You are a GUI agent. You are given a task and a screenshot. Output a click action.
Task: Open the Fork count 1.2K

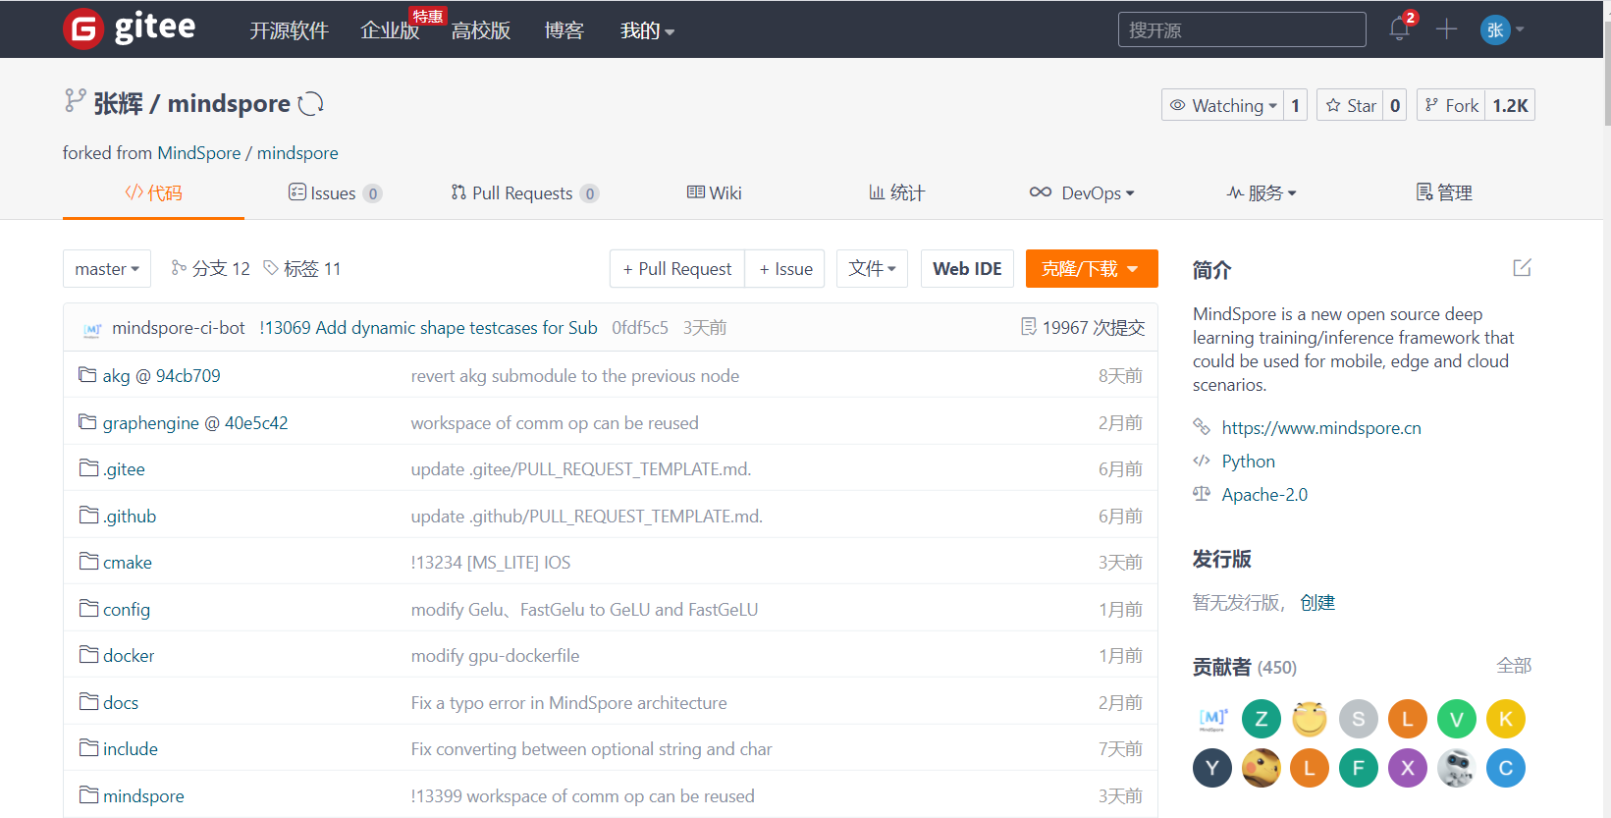(x=1510, y=105)
